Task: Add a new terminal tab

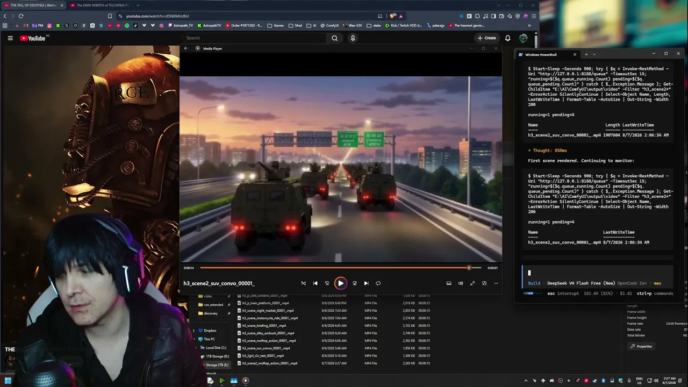Action: [x=586, y=54]
